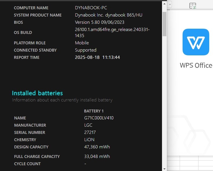Image resolution: width=213 pixels, height=171 pixels.
Task: Click the scrollbar down arrow in battery report
Action: (164, 169)
